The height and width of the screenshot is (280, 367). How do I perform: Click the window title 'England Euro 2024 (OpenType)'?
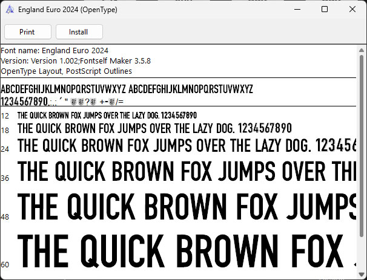pos(68,10)
